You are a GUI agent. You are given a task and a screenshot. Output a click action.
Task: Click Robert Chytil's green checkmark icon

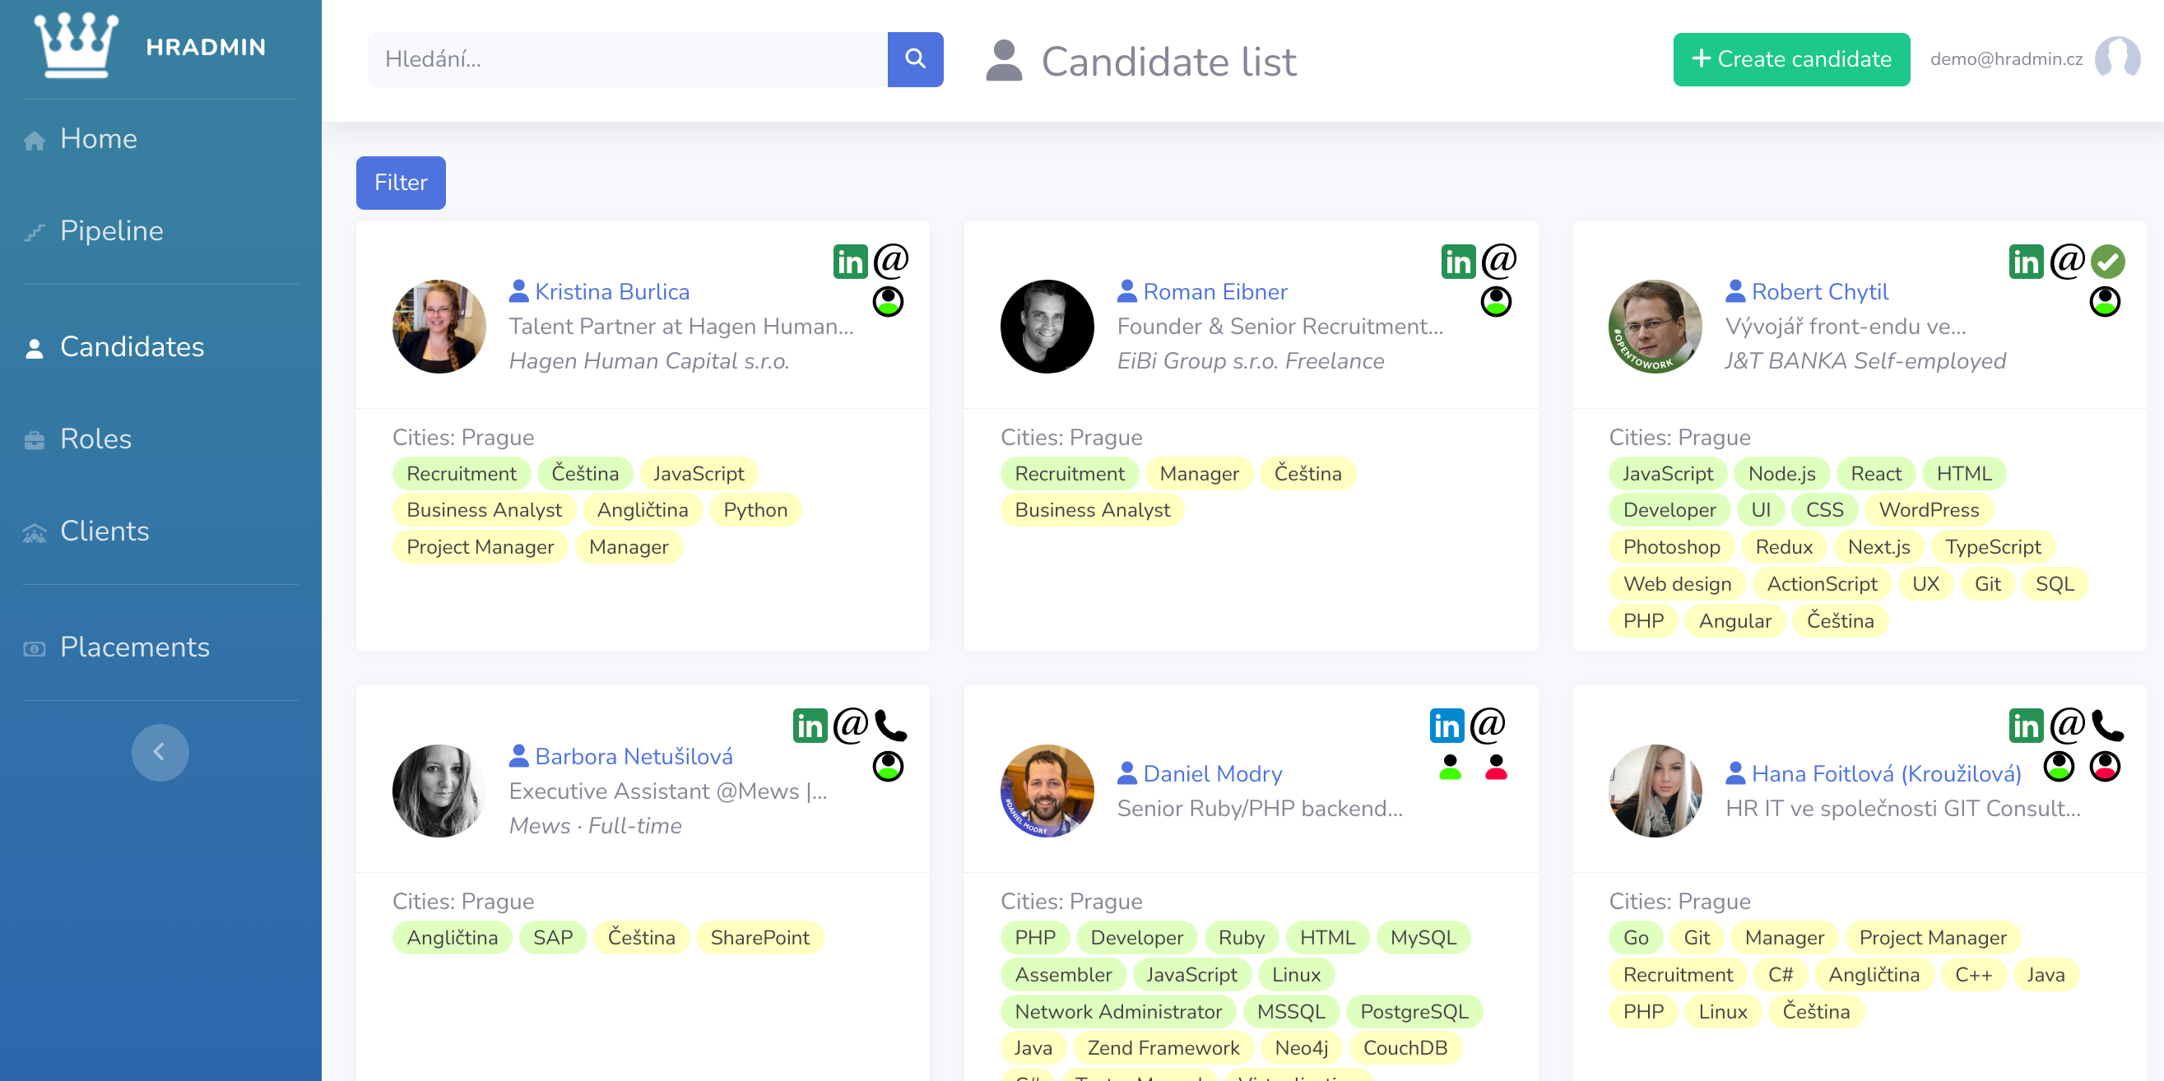tap(2107, 262)
